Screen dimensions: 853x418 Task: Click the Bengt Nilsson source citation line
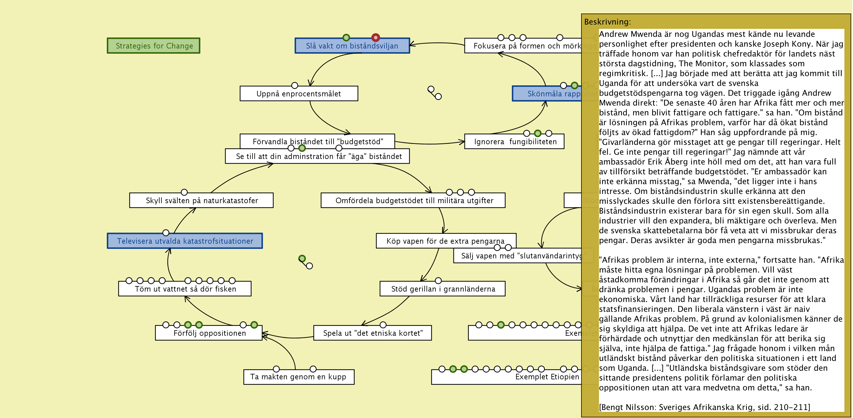[x=704, y=407]
